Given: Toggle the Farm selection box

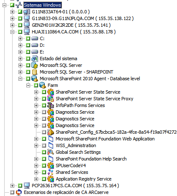Looking at the screenshot, I should (x=36, y=85).
